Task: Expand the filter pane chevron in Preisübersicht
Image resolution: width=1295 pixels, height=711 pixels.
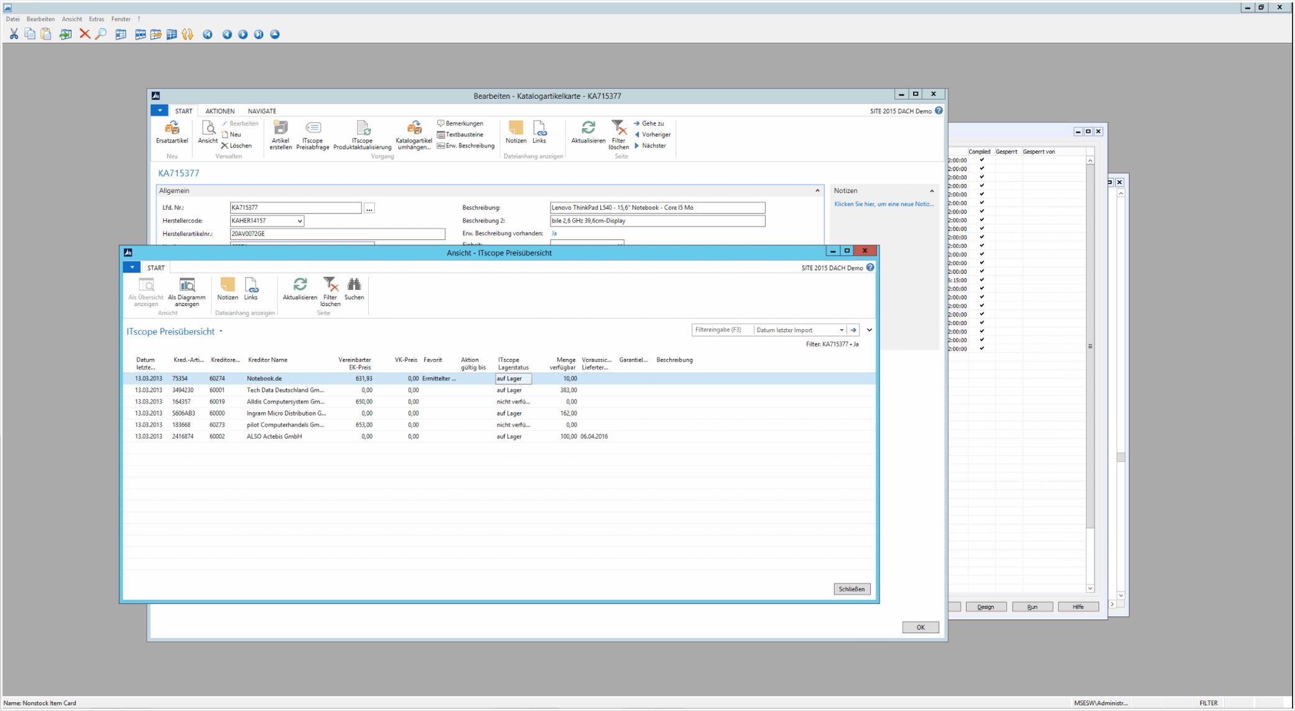Action: (x=870, y=330)
